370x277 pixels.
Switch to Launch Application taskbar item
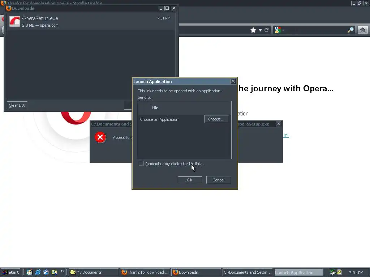(x=298, y=273)
